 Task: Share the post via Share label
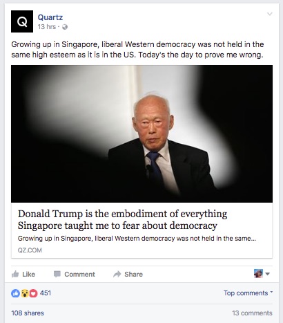133,274
